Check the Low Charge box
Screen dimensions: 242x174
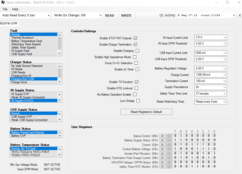(x=138, y=101)
